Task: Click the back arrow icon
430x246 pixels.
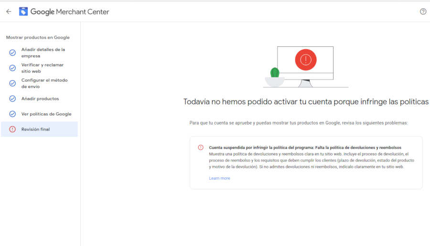Action: pyautogui.click(x=9, y=11)
